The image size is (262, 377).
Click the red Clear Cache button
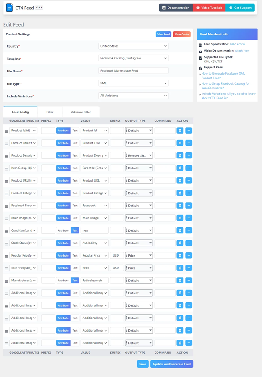(182, 35)
